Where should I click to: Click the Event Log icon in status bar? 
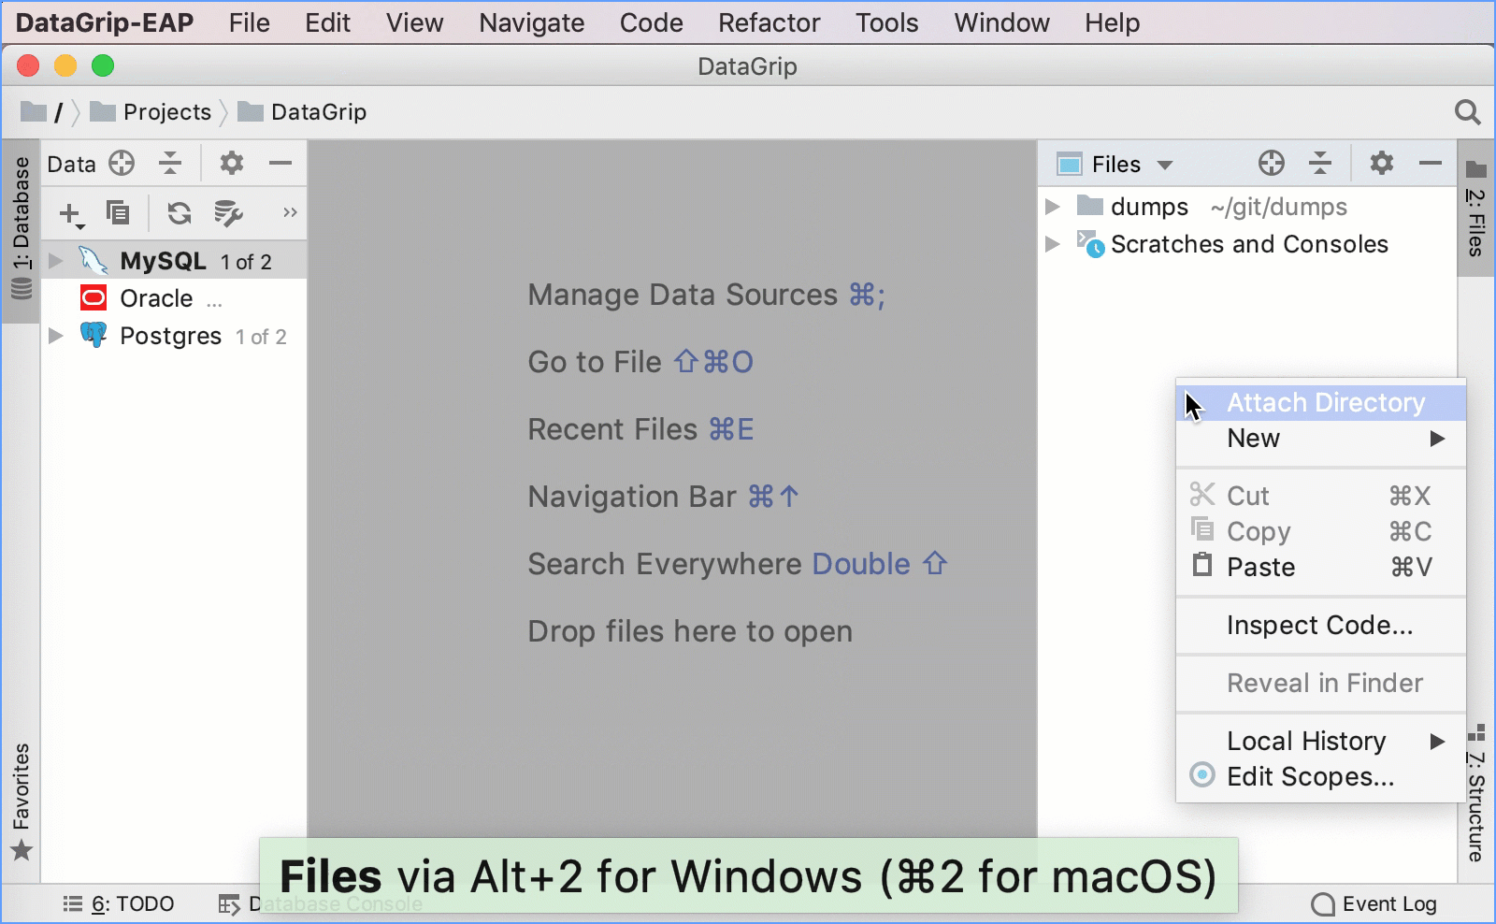coord(1323,904)
